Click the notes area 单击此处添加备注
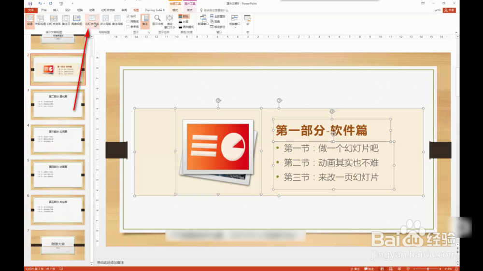Viewport: 483px width, 271px height. point(110,262)
